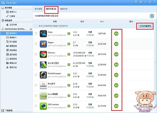The height and width of the screenshot is (113, 157).
Task: Tick the checkbox for 金山電池醫生
Action: [36, 65]
